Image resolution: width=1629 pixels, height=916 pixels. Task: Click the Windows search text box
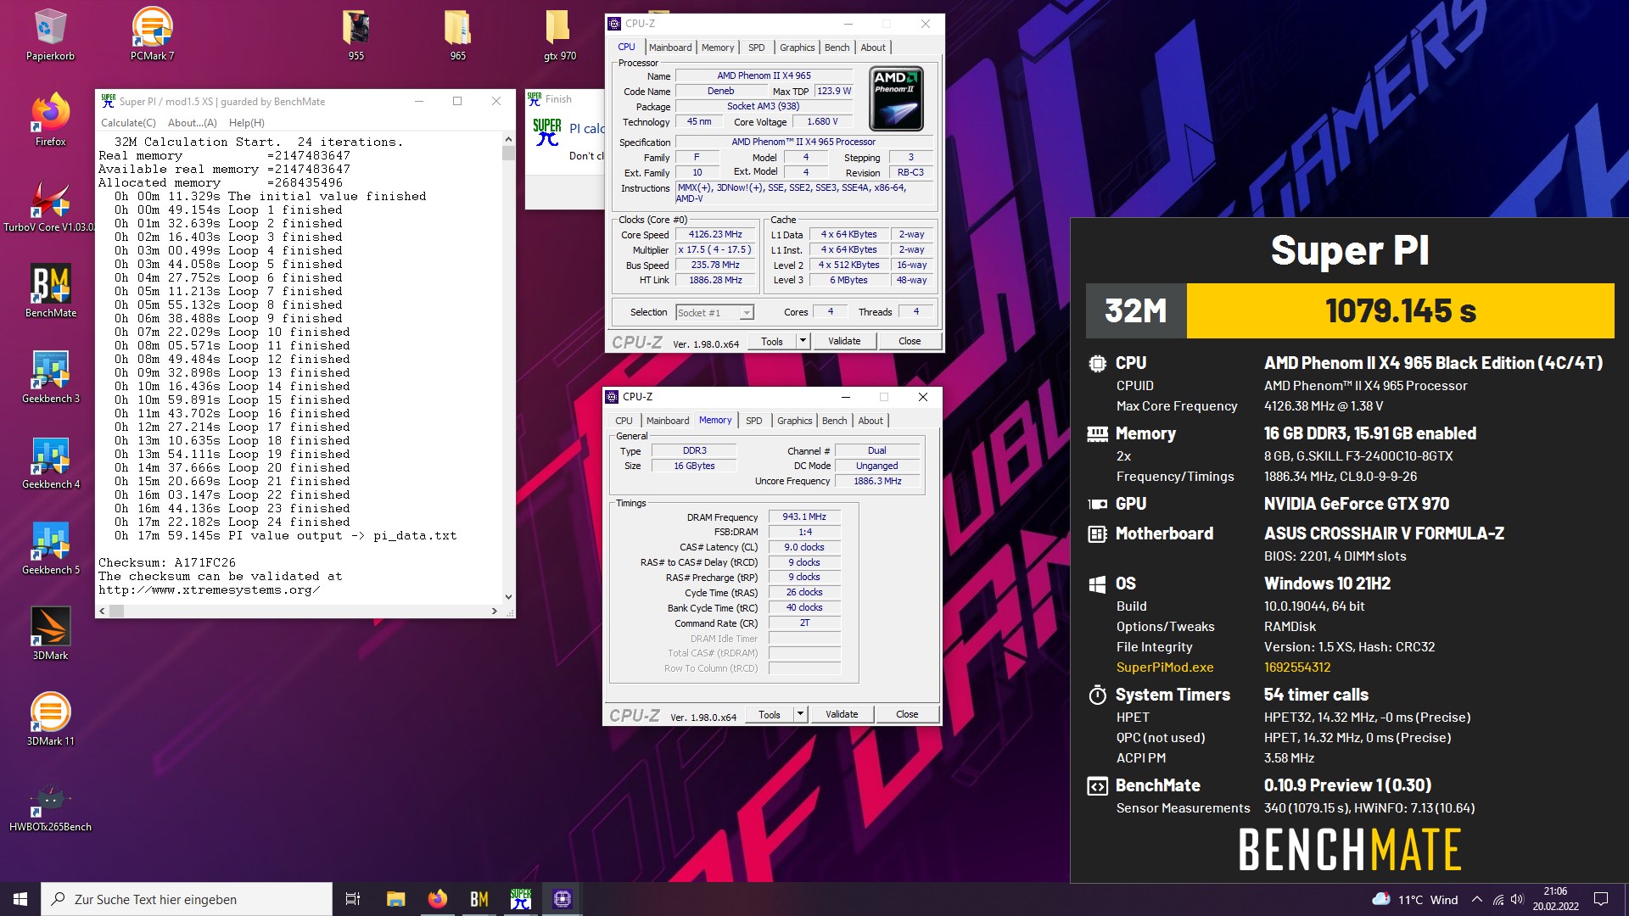187,899
